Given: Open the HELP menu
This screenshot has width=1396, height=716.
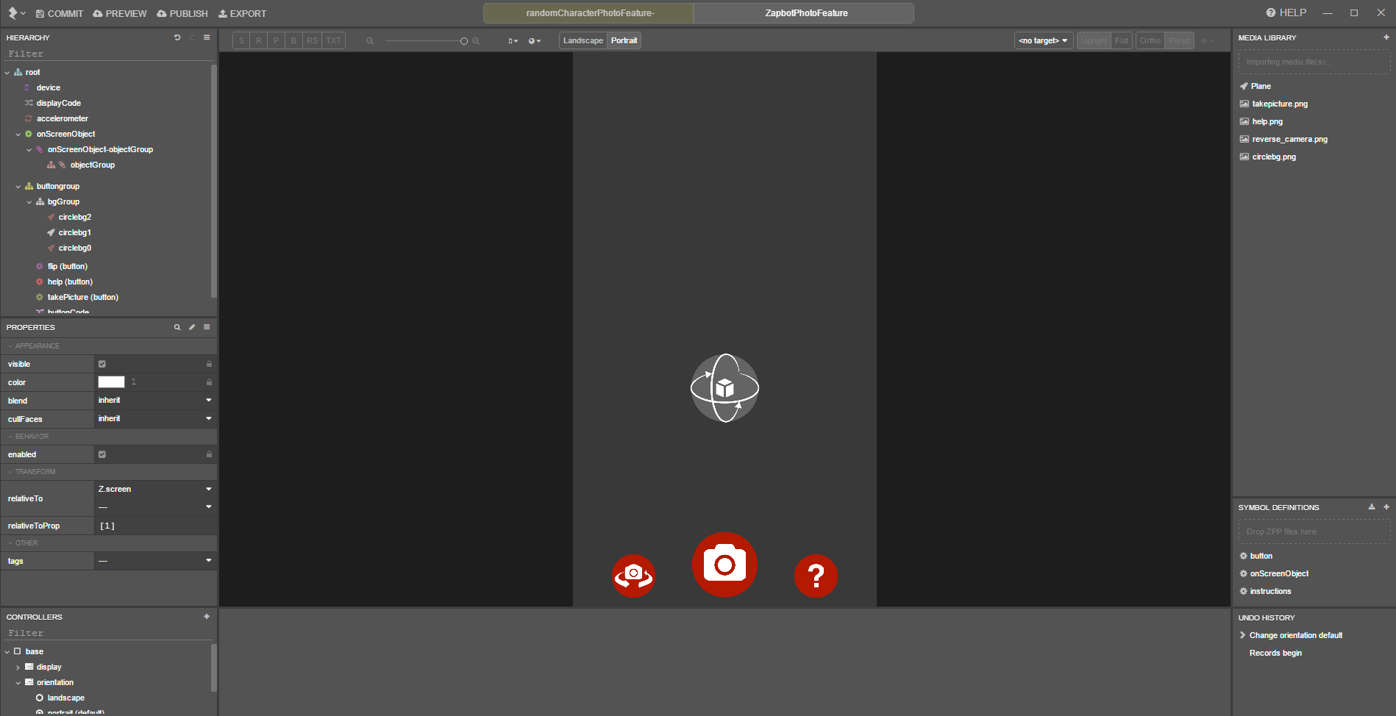Looking at the screenshot, I should click(x=1286, y=12).
